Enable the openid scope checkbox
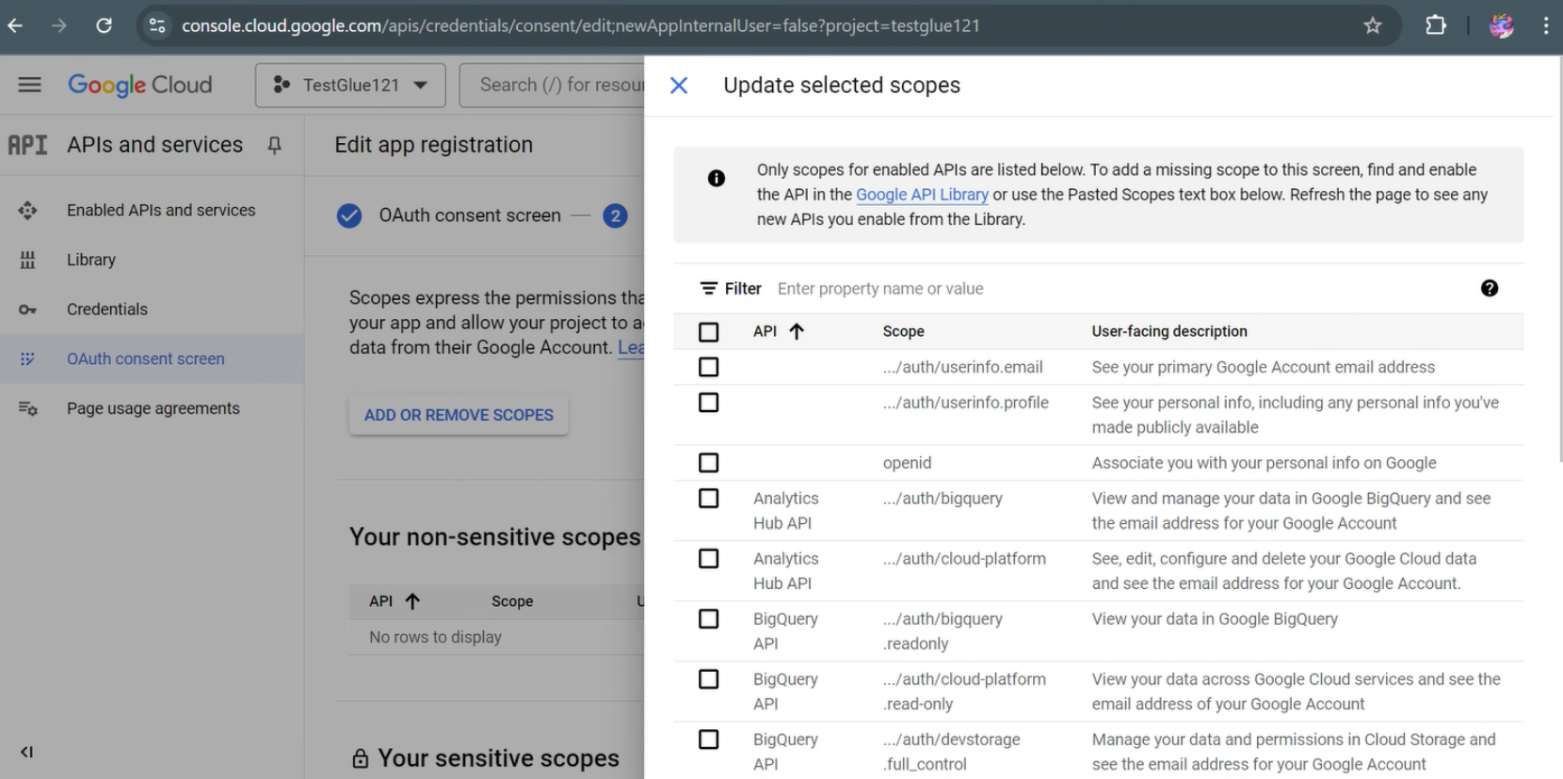Image resolution: width=1563 pixels, height=779 pixels. pos(709,463)
